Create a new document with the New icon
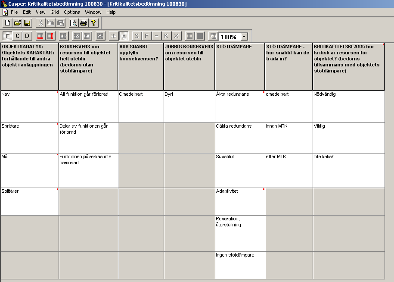394x282 pixels. (x=7, y=23)
